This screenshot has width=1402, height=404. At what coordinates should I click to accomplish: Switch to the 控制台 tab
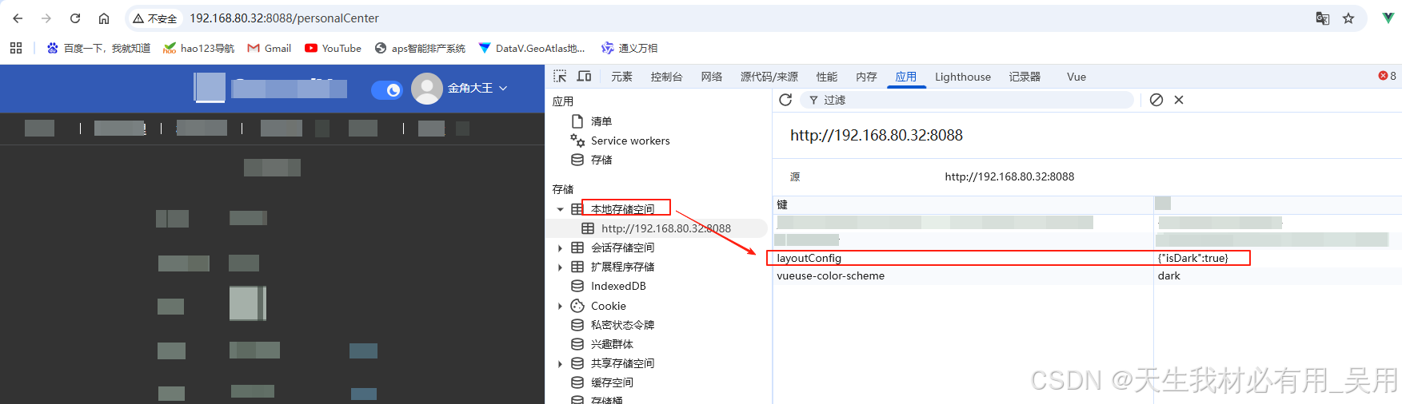pyautogui.click(x=666, y=77)
